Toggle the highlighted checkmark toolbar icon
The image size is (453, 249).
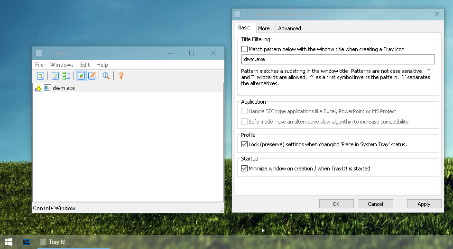[81, 76]
